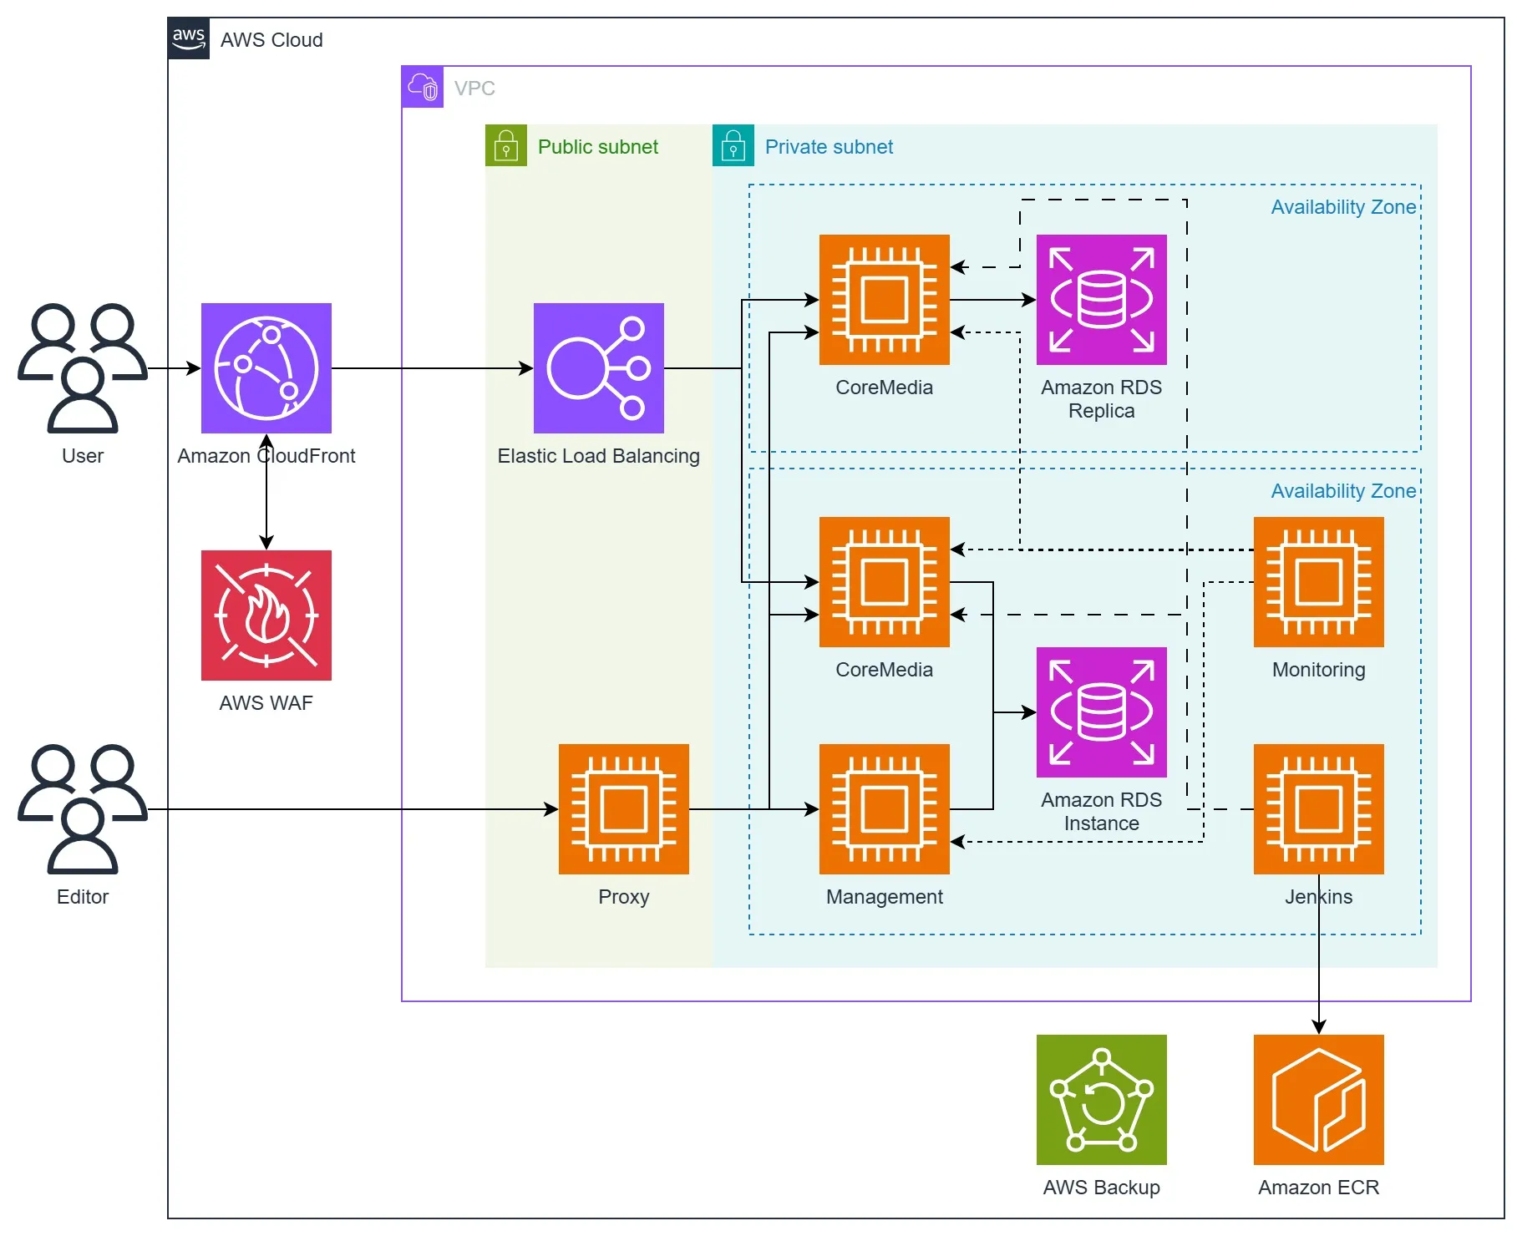Click the CoreMedia icon beside Amazon RDS Replica
The width and height of the screenshot is (1522, 1236).
[885, 300]
